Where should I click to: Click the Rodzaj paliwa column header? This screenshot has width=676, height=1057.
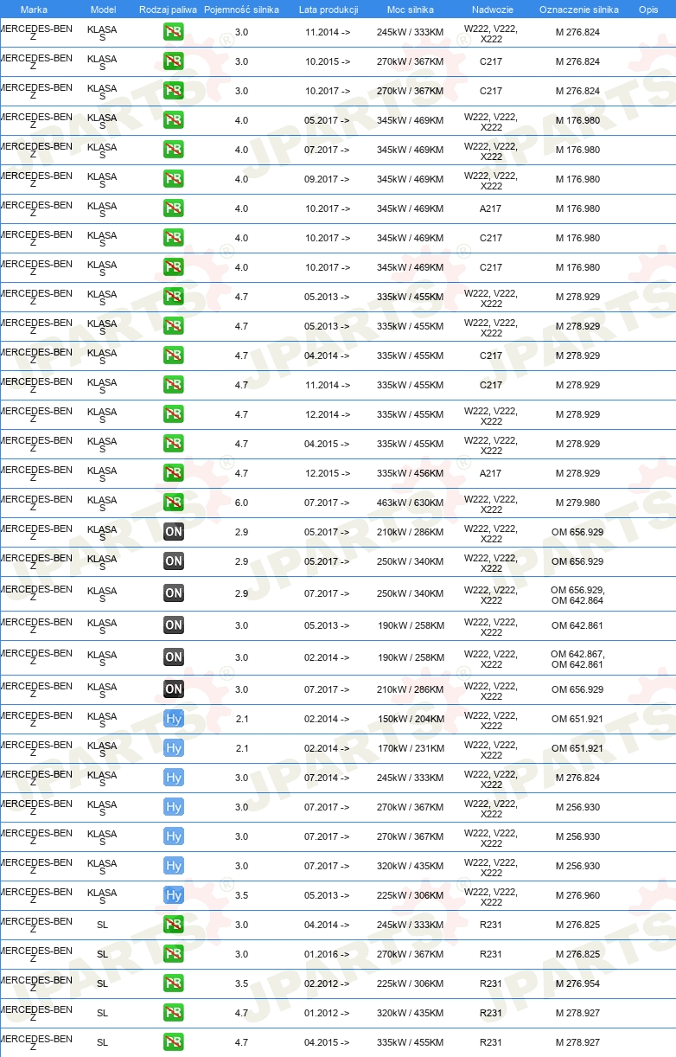point(168,9)
